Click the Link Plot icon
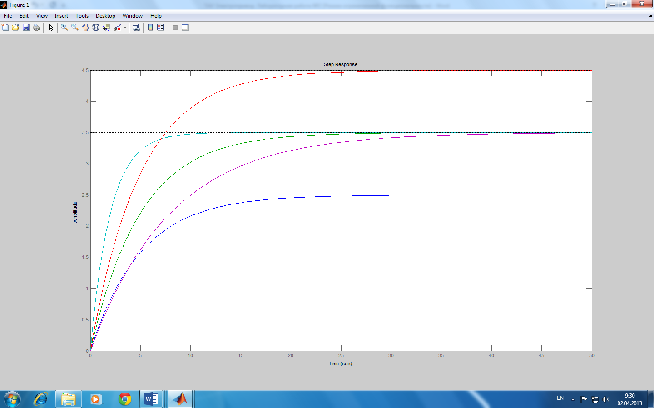Viewport: 654px width, 408px height. tap(136, 27)
